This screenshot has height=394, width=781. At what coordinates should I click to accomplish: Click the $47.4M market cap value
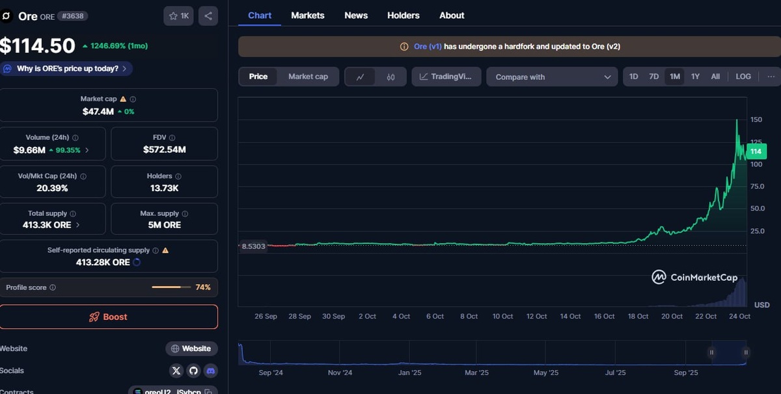(98, 112)
